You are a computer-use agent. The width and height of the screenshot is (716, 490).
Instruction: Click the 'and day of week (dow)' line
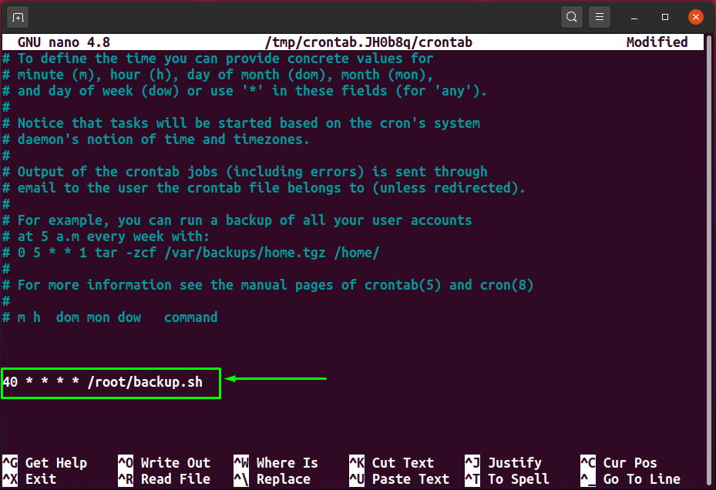(245, 91)
